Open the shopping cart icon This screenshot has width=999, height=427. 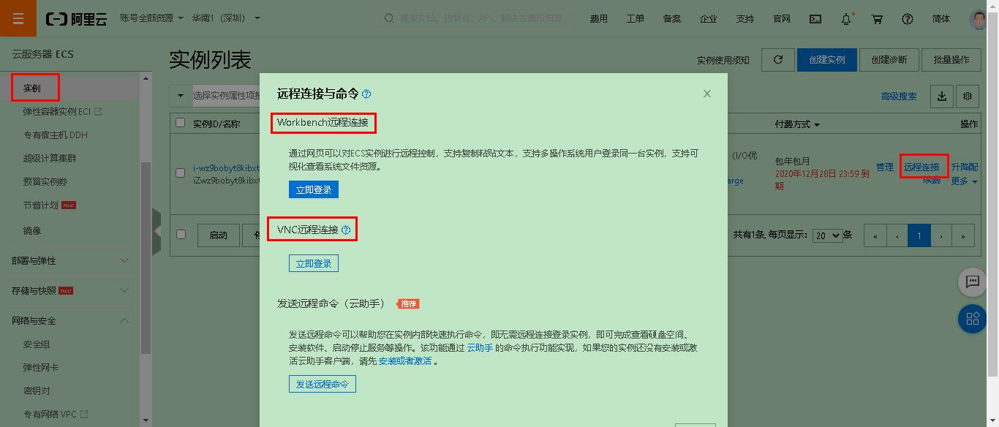877,18
